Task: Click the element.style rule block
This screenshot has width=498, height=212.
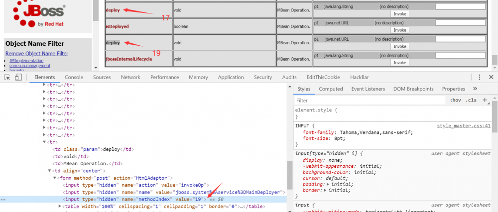Action: [392, 113]
